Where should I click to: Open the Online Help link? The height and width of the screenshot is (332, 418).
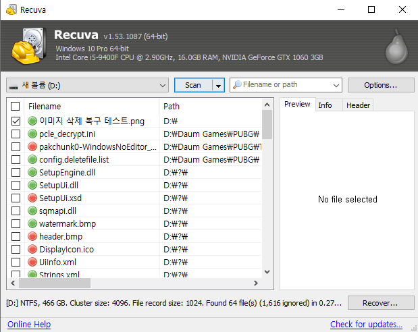coord(29,325)
